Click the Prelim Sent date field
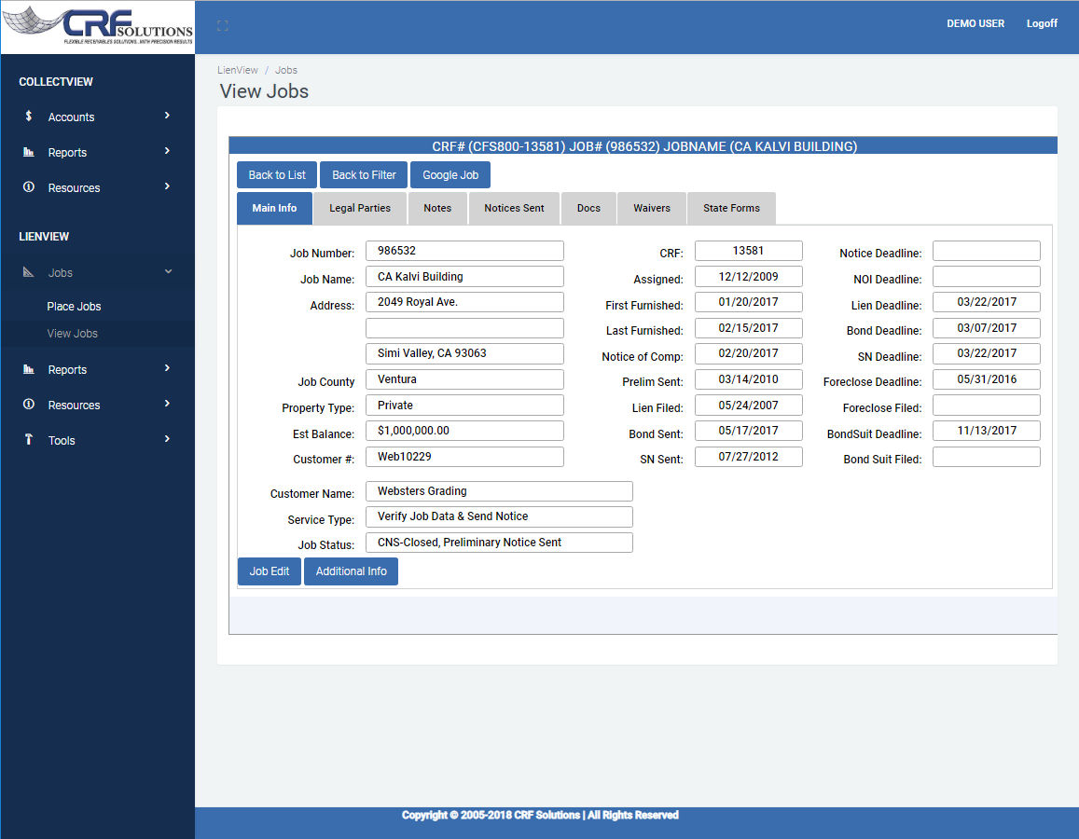1079x839 pixels. point(749,379)
